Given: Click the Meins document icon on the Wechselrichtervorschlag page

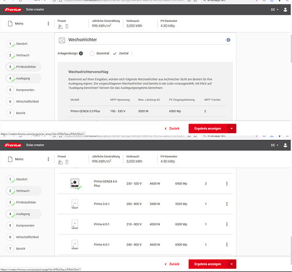Looking at the screenshot, I should pyautogui.click(x=10, y=23).
